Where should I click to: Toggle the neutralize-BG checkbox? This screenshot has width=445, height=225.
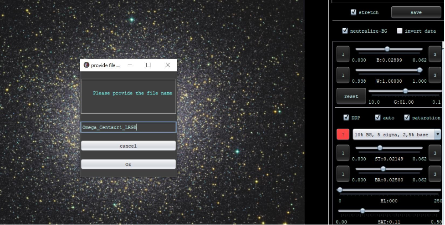click(x=345, y=30)
